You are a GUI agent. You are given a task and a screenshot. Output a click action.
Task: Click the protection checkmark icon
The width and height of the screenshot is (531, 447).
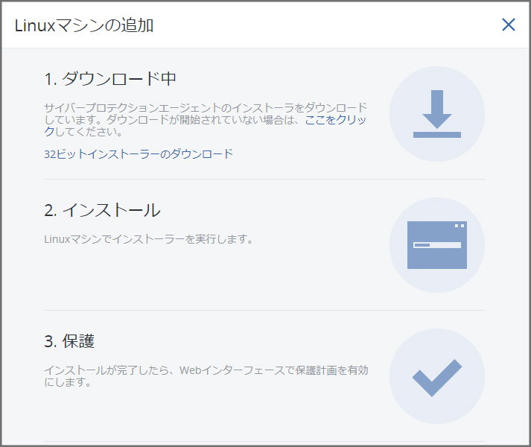click(x=437, y=378)
